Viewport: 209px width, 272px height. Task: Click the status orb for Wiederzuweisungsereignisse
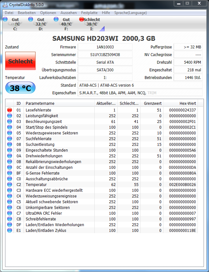pyautogui.click(x=10, y=196)
